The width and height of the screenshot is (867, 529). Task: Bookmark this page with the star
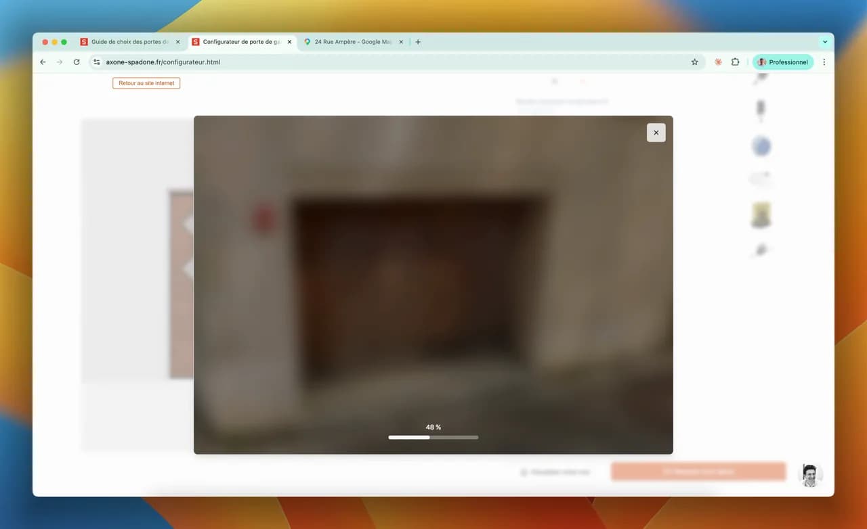[694, 62]
